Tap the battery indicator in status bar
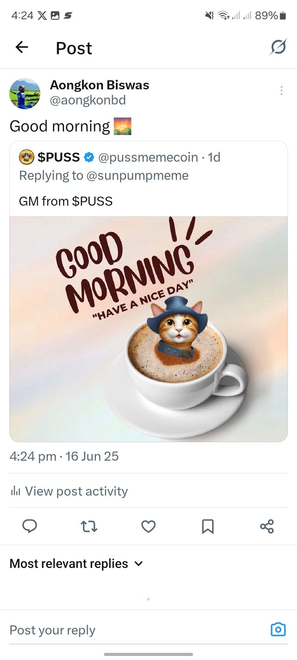Viewport: 297px width, 660px height. (283, 16)
